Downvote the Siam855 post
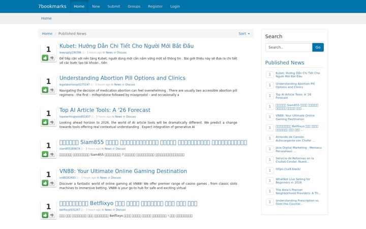 pos(52,154)
